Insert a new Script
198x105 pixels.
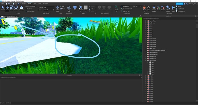(178, 6)
